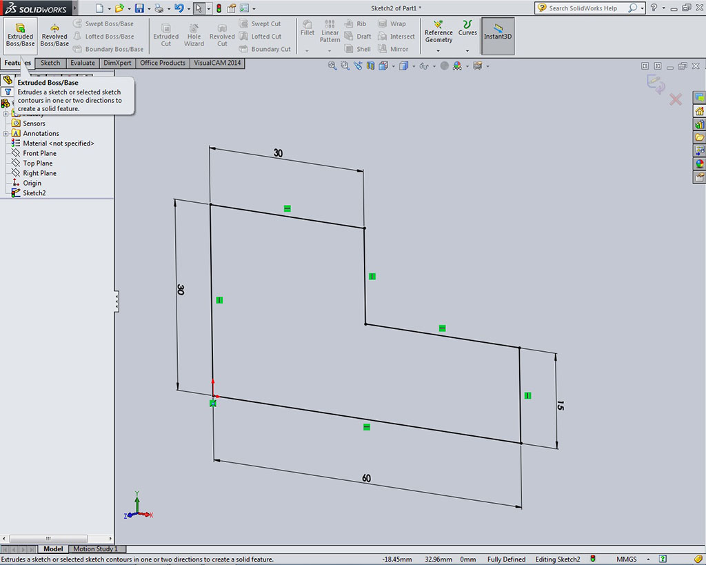Expand the Annotations tree node
706x565 pixels.
click(6, 133)
